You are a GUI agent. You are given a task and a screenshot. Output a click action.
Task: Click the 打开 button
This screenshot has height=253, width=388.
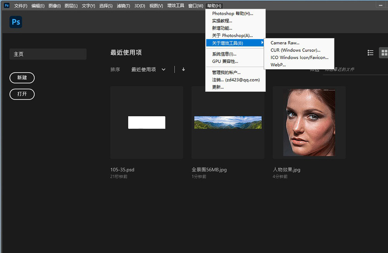[x=22, y=94]
